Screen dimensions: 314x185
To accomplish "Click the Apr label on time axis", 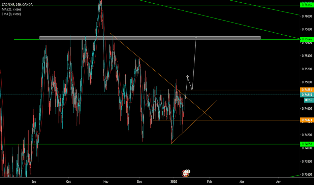I will (x=279, y=181).
